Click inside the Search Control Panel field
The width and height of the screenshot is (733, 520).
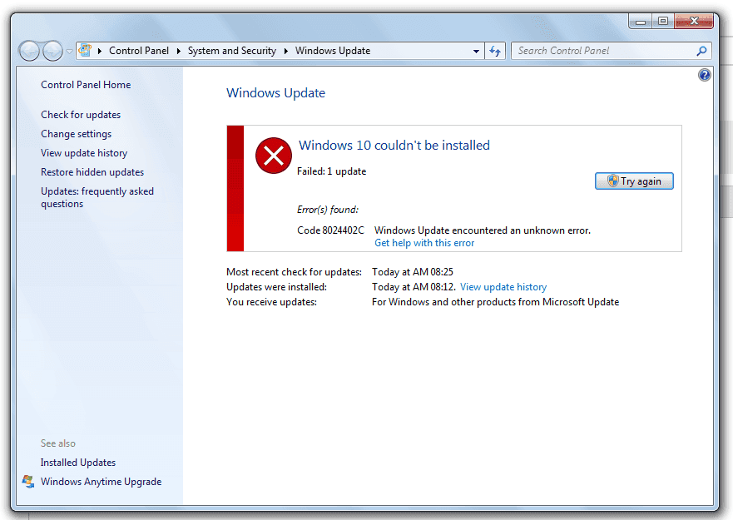[x=599, y=50]
